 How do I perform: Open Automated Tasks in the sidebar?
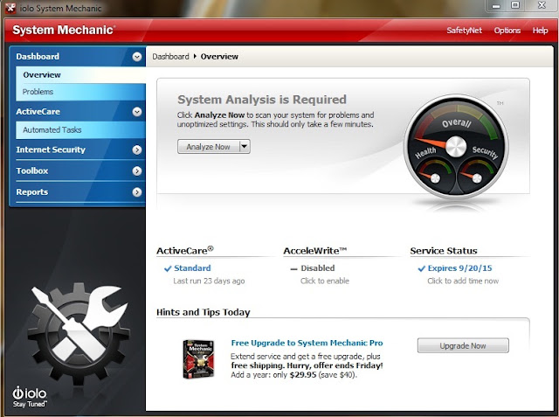click(x=80, y=130)
